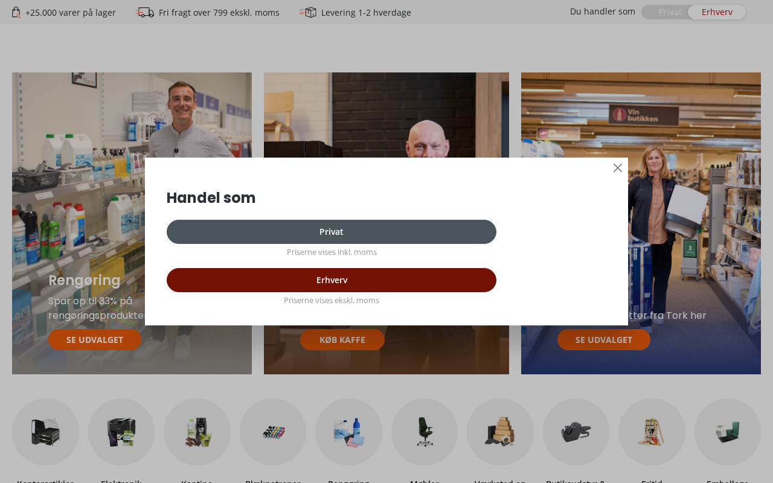The image size is (773, 483).
Task: Open the Butiksudstyr price gun icon
Action: [576, 432]
